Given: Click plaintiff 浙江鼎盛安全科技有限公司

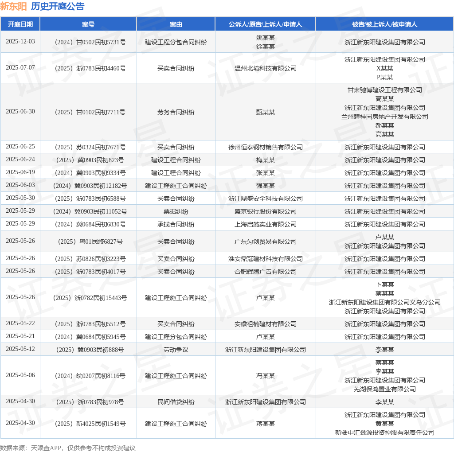Looking at the screenshot, I should 265,199.
